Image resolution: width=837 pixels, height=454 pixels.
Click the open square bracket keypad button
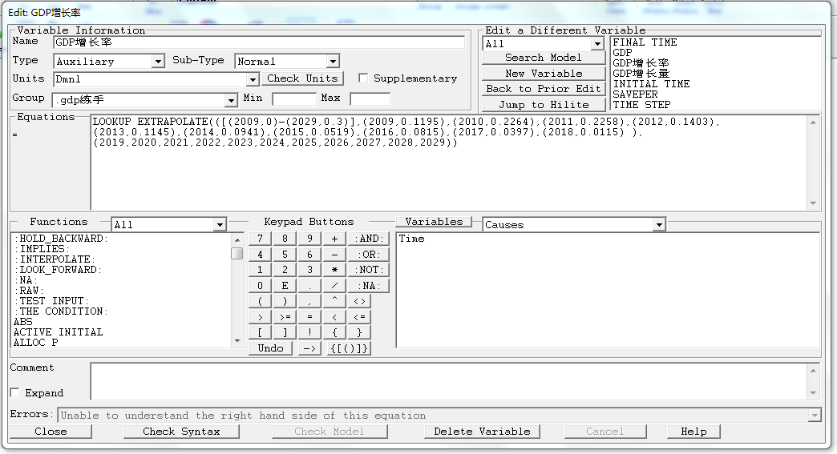260,332
